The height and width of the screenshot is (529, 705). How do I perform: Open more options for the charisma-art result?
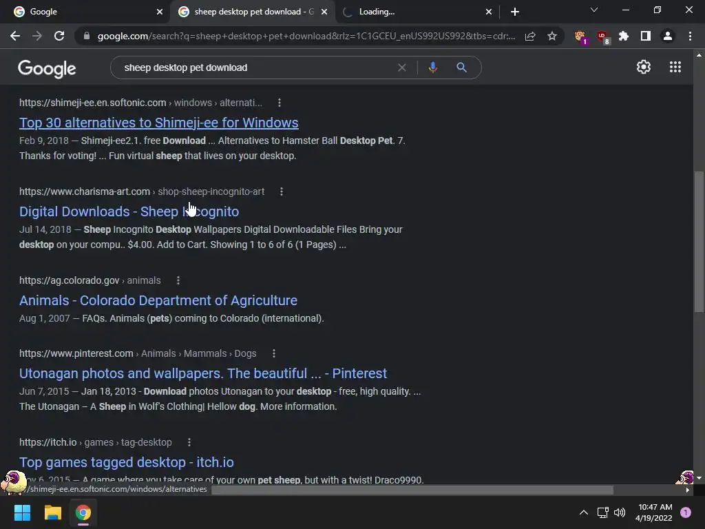click(x=282, y=191)
